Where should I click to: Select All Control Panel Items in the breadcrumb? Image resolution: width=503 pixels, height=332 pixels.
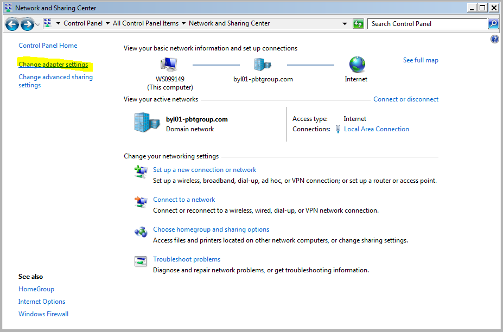[147, 23]
